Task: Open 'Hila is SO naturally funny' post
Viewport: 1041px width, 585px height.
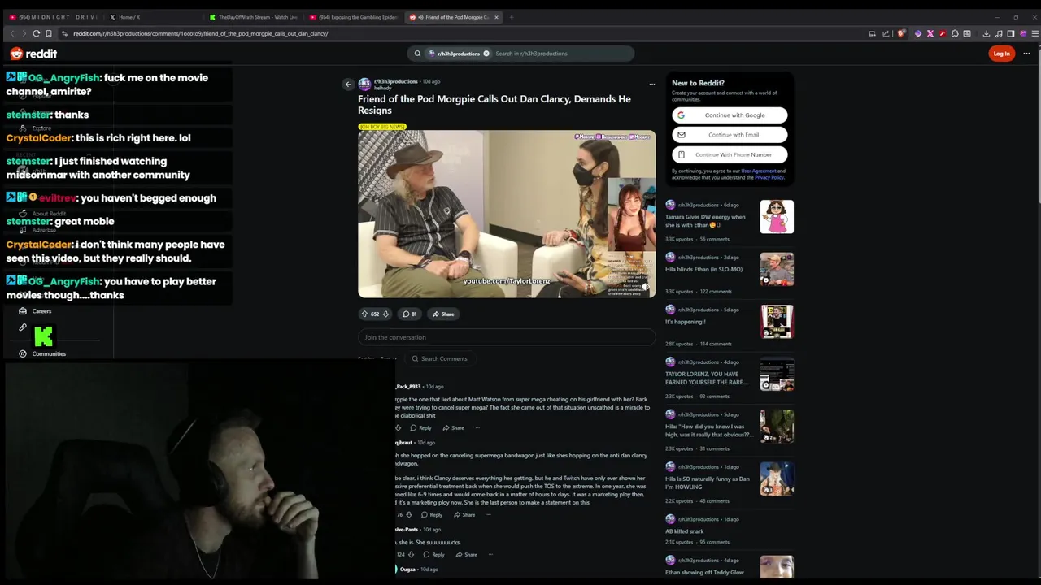Action: [x=708, y=483]
